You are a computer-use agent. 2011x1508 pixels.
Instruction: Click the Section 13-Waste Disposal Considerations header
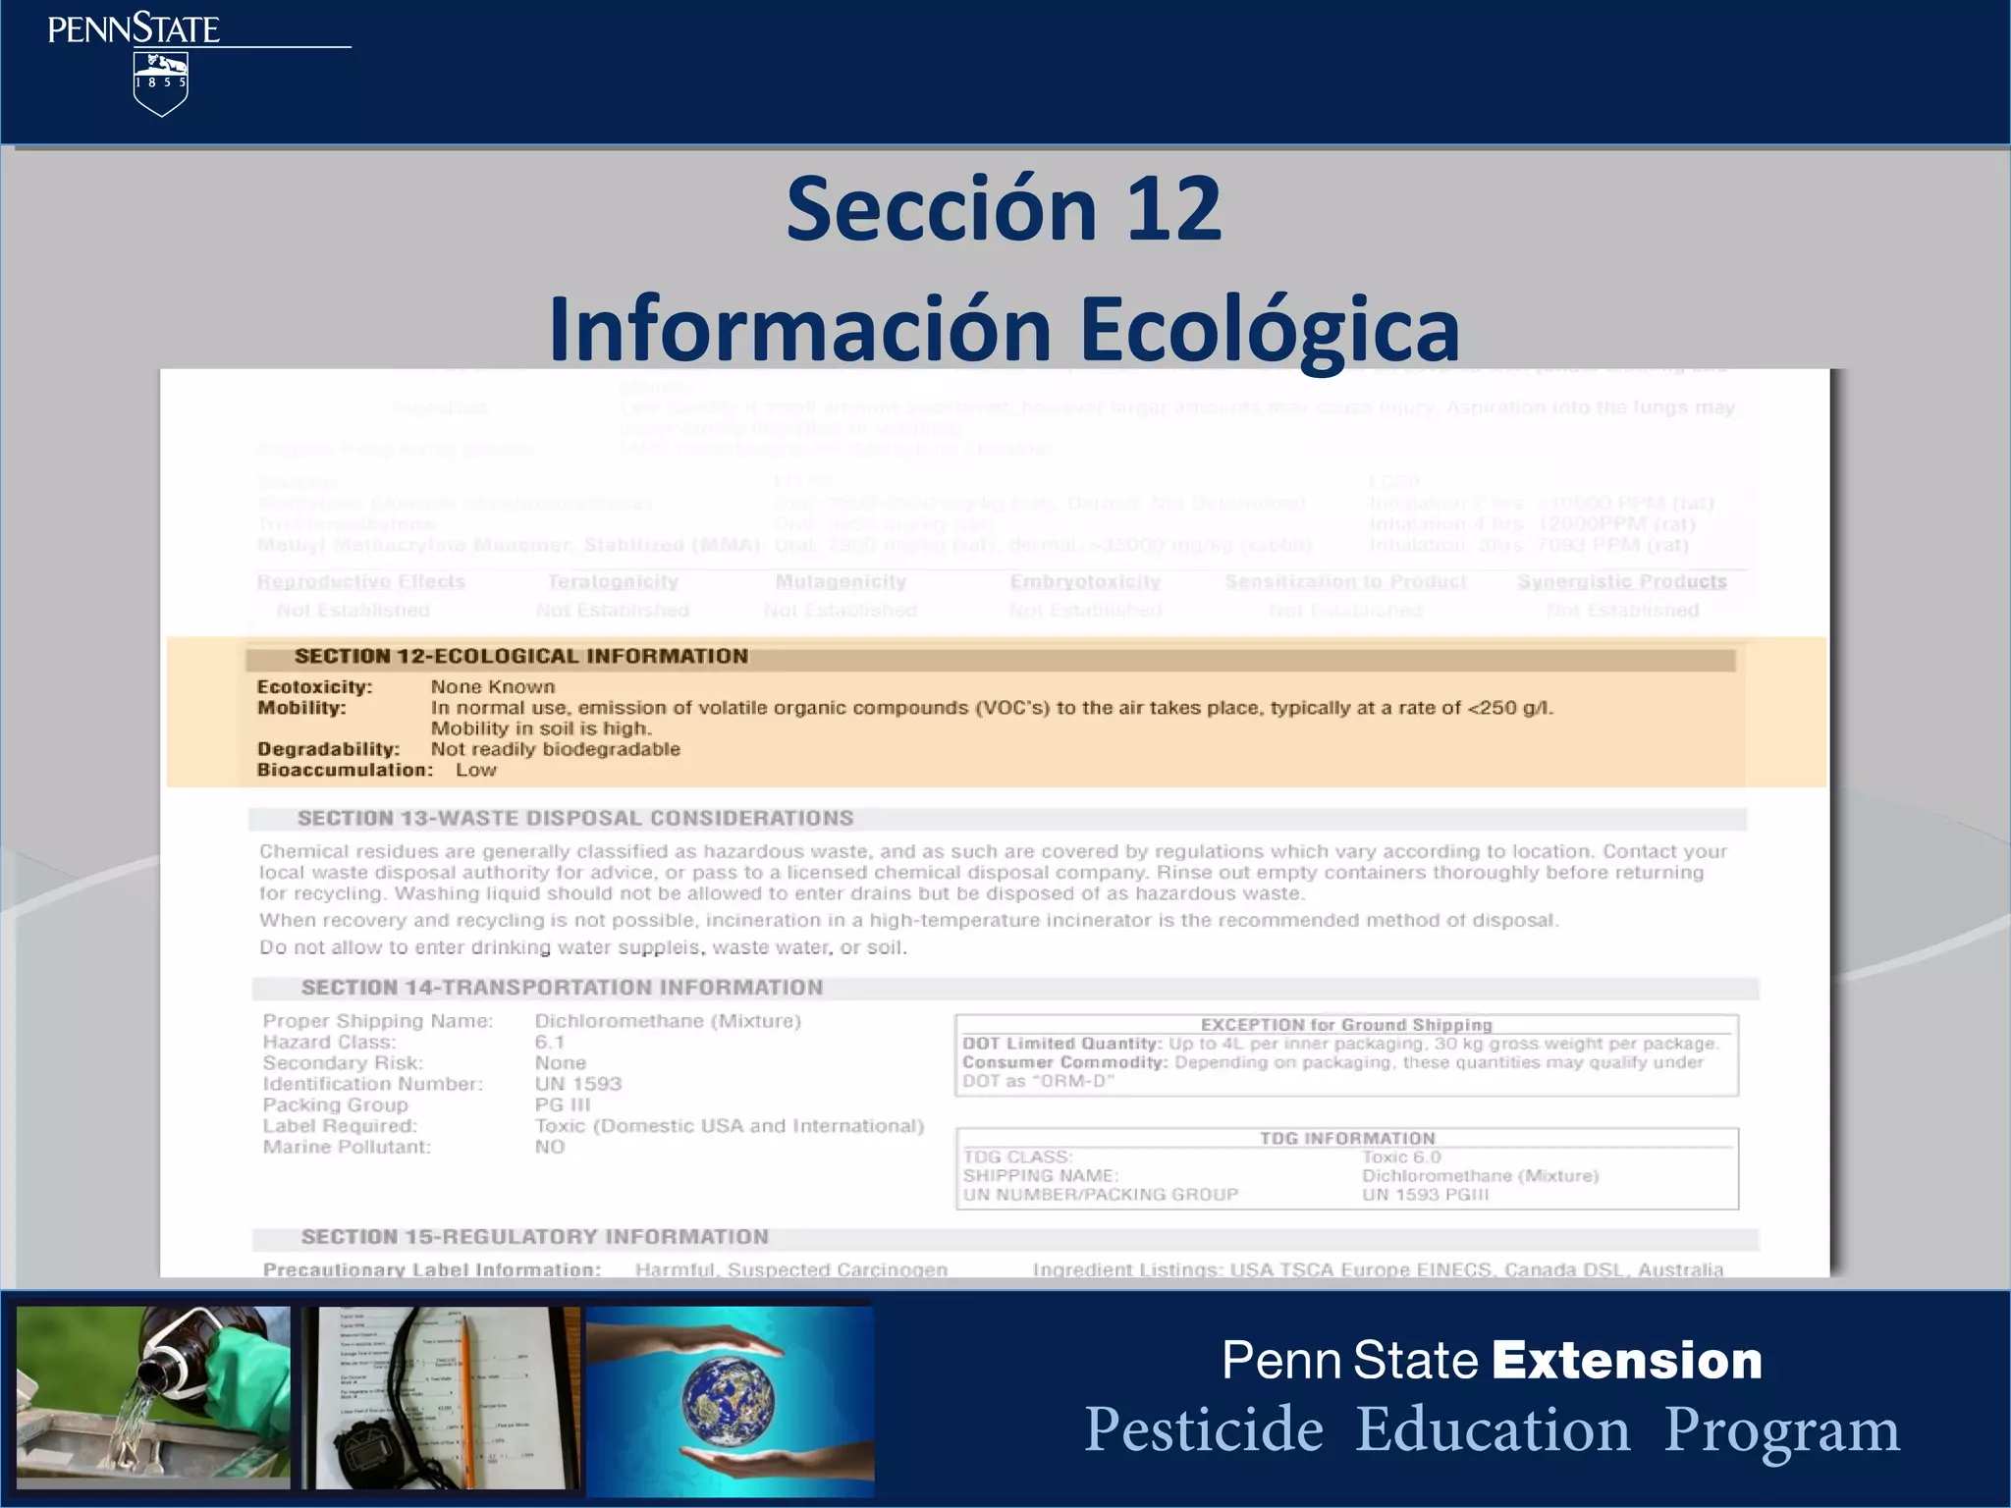coord(575,819)
